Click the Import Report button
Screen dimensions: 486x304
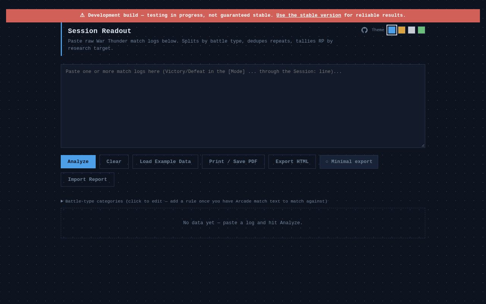click(x=87, y=179)
